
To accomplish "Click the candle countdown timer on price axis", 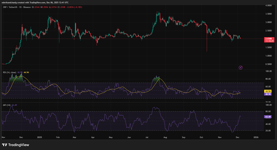I will 269,41.
